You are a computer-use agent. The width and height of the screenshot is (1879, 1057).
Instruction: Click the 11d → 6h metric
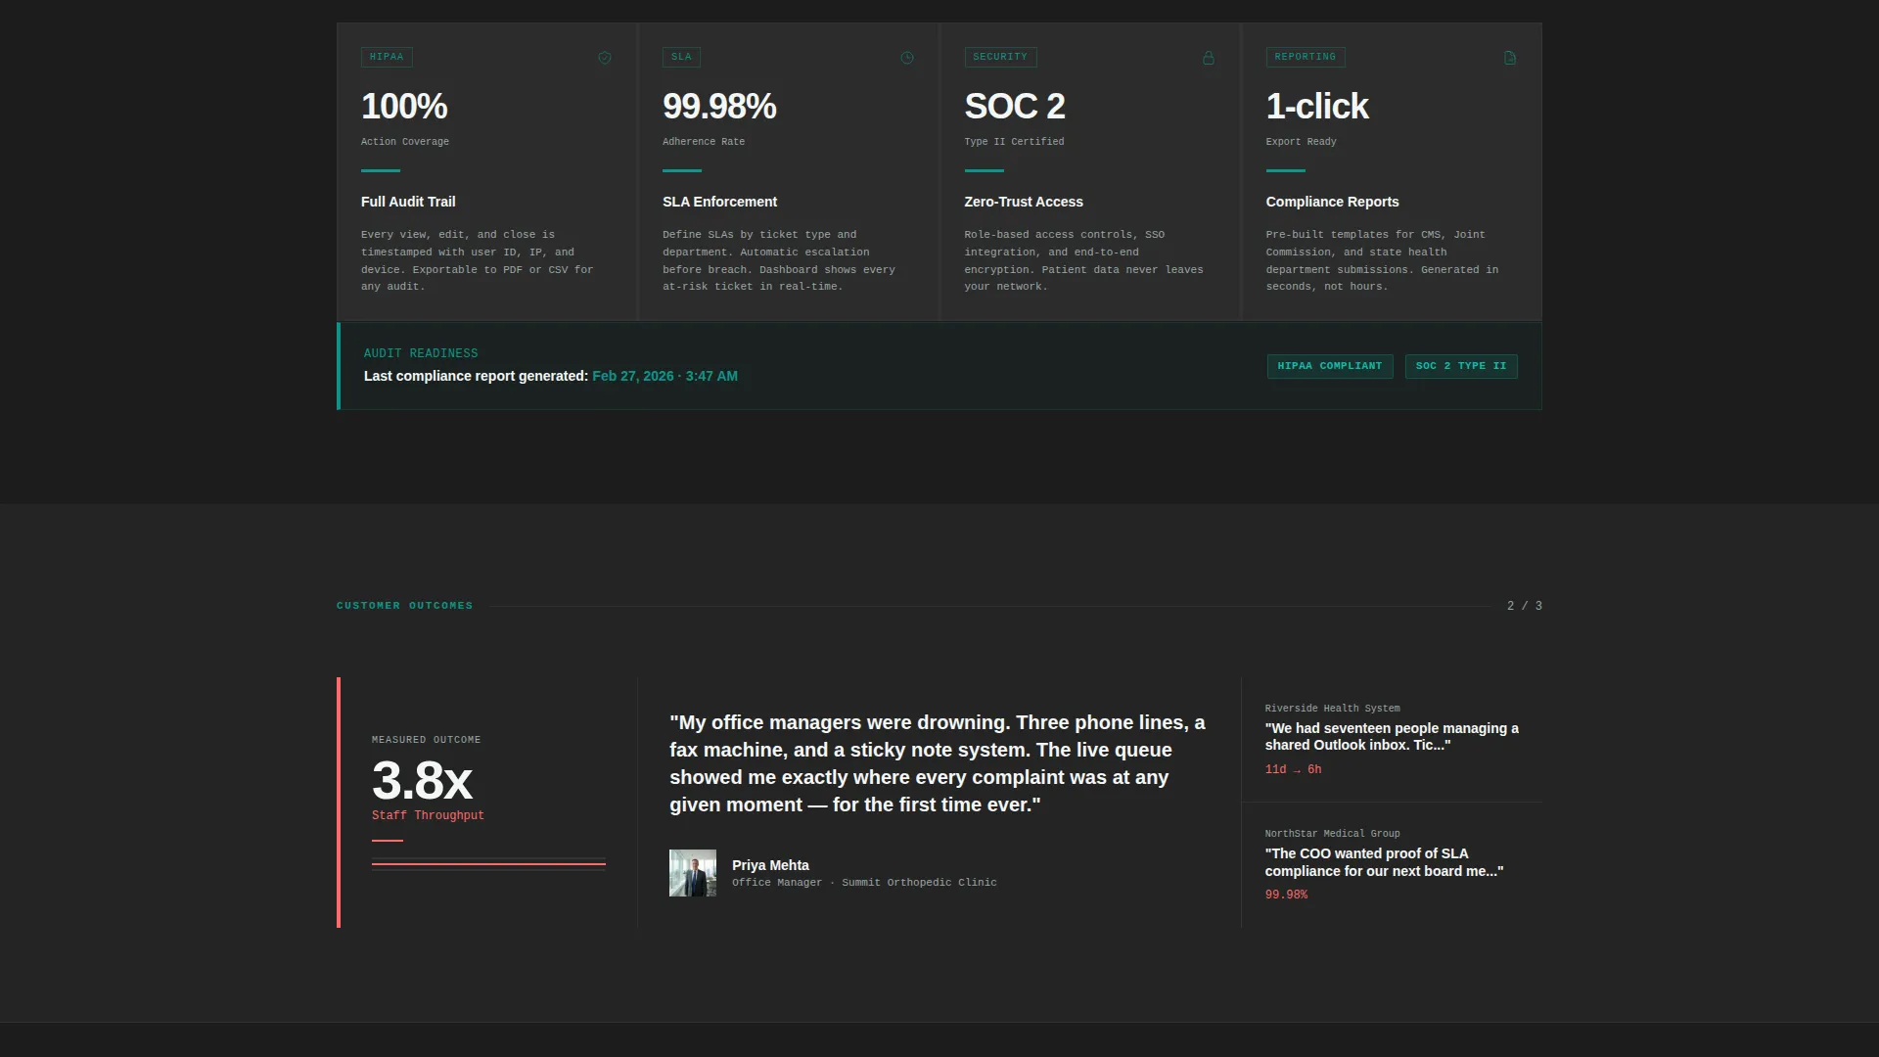[x=1293, y=769]
